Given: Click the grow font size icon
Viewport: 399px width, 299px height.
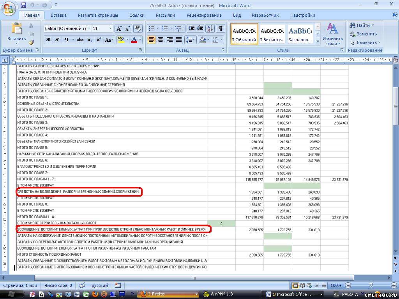Looking at the screenshot, I should (x=119, y=28).
